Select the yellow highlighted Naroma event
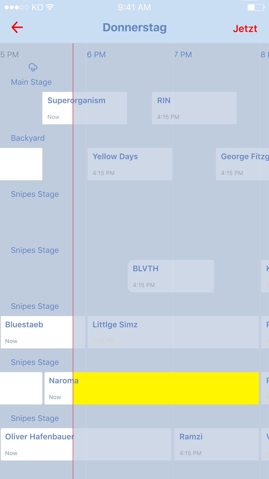Viewport: 269px width, 479px height. pos(152,388)
